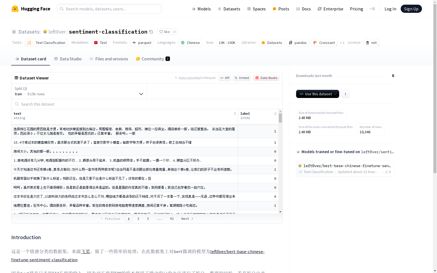This screenshot has height=273, width=437.
Task: Copy dataset name with the copy icon
Action: click(151, 32)
